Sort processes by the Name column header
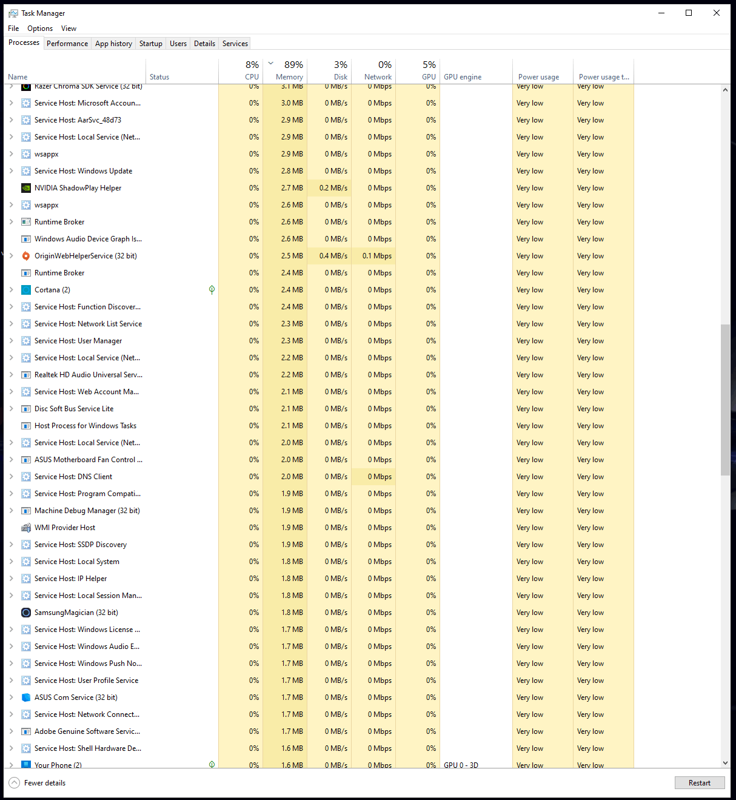The image size is (736, 800). [75, 71]
